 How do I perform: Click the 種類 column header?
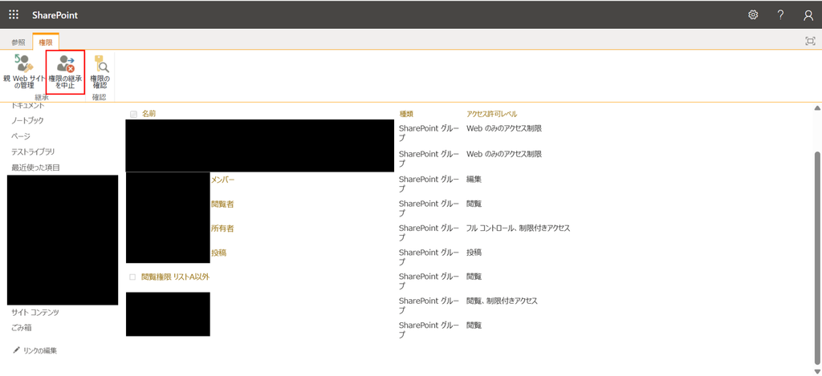pyautogui.click(x=406, y=114)
